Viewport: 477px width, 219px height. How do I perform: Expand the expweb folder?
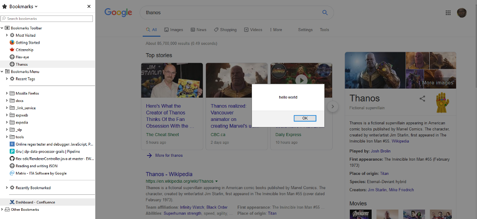(x=7, y=115)
